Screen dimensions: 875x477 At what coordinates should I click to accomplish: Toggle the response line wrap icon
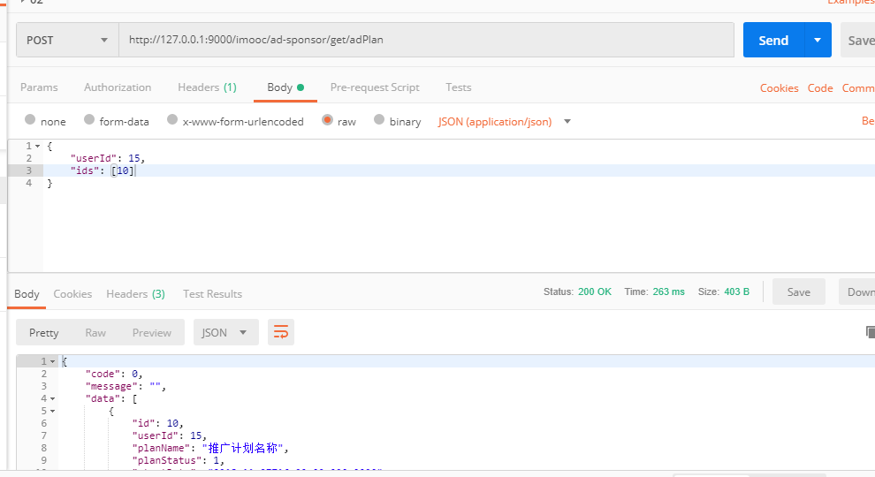click(281, 332)
